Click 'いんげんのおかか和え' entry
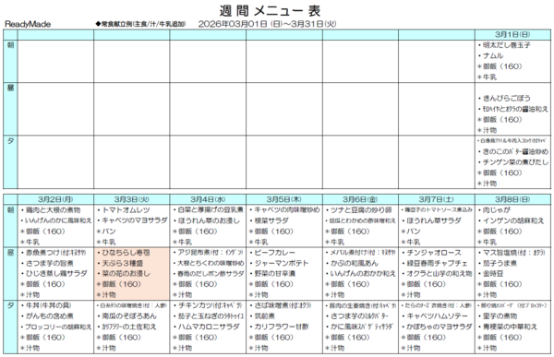Image resolution: width=554 pixels, height=357 pixels. tap(363, 273)
